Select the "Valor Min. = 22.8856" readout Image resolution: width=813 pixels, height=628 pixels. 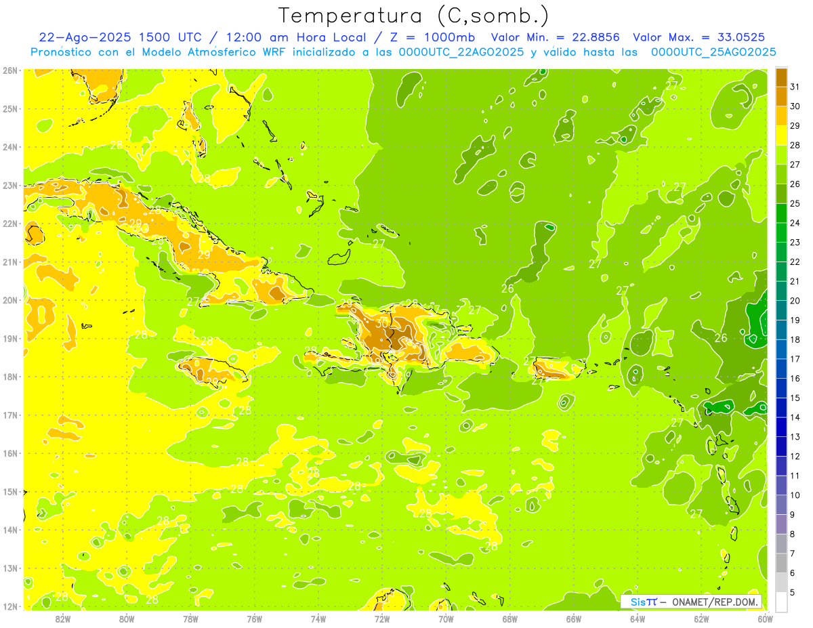(x=556, y=37)
